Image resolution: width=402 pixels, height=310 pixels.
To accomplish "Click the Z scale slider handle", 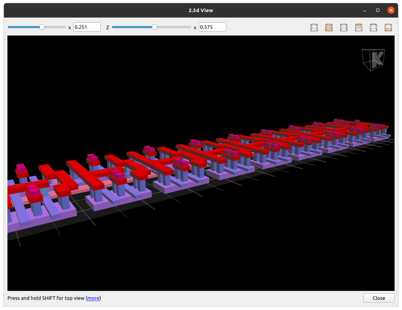I will 154,27.
